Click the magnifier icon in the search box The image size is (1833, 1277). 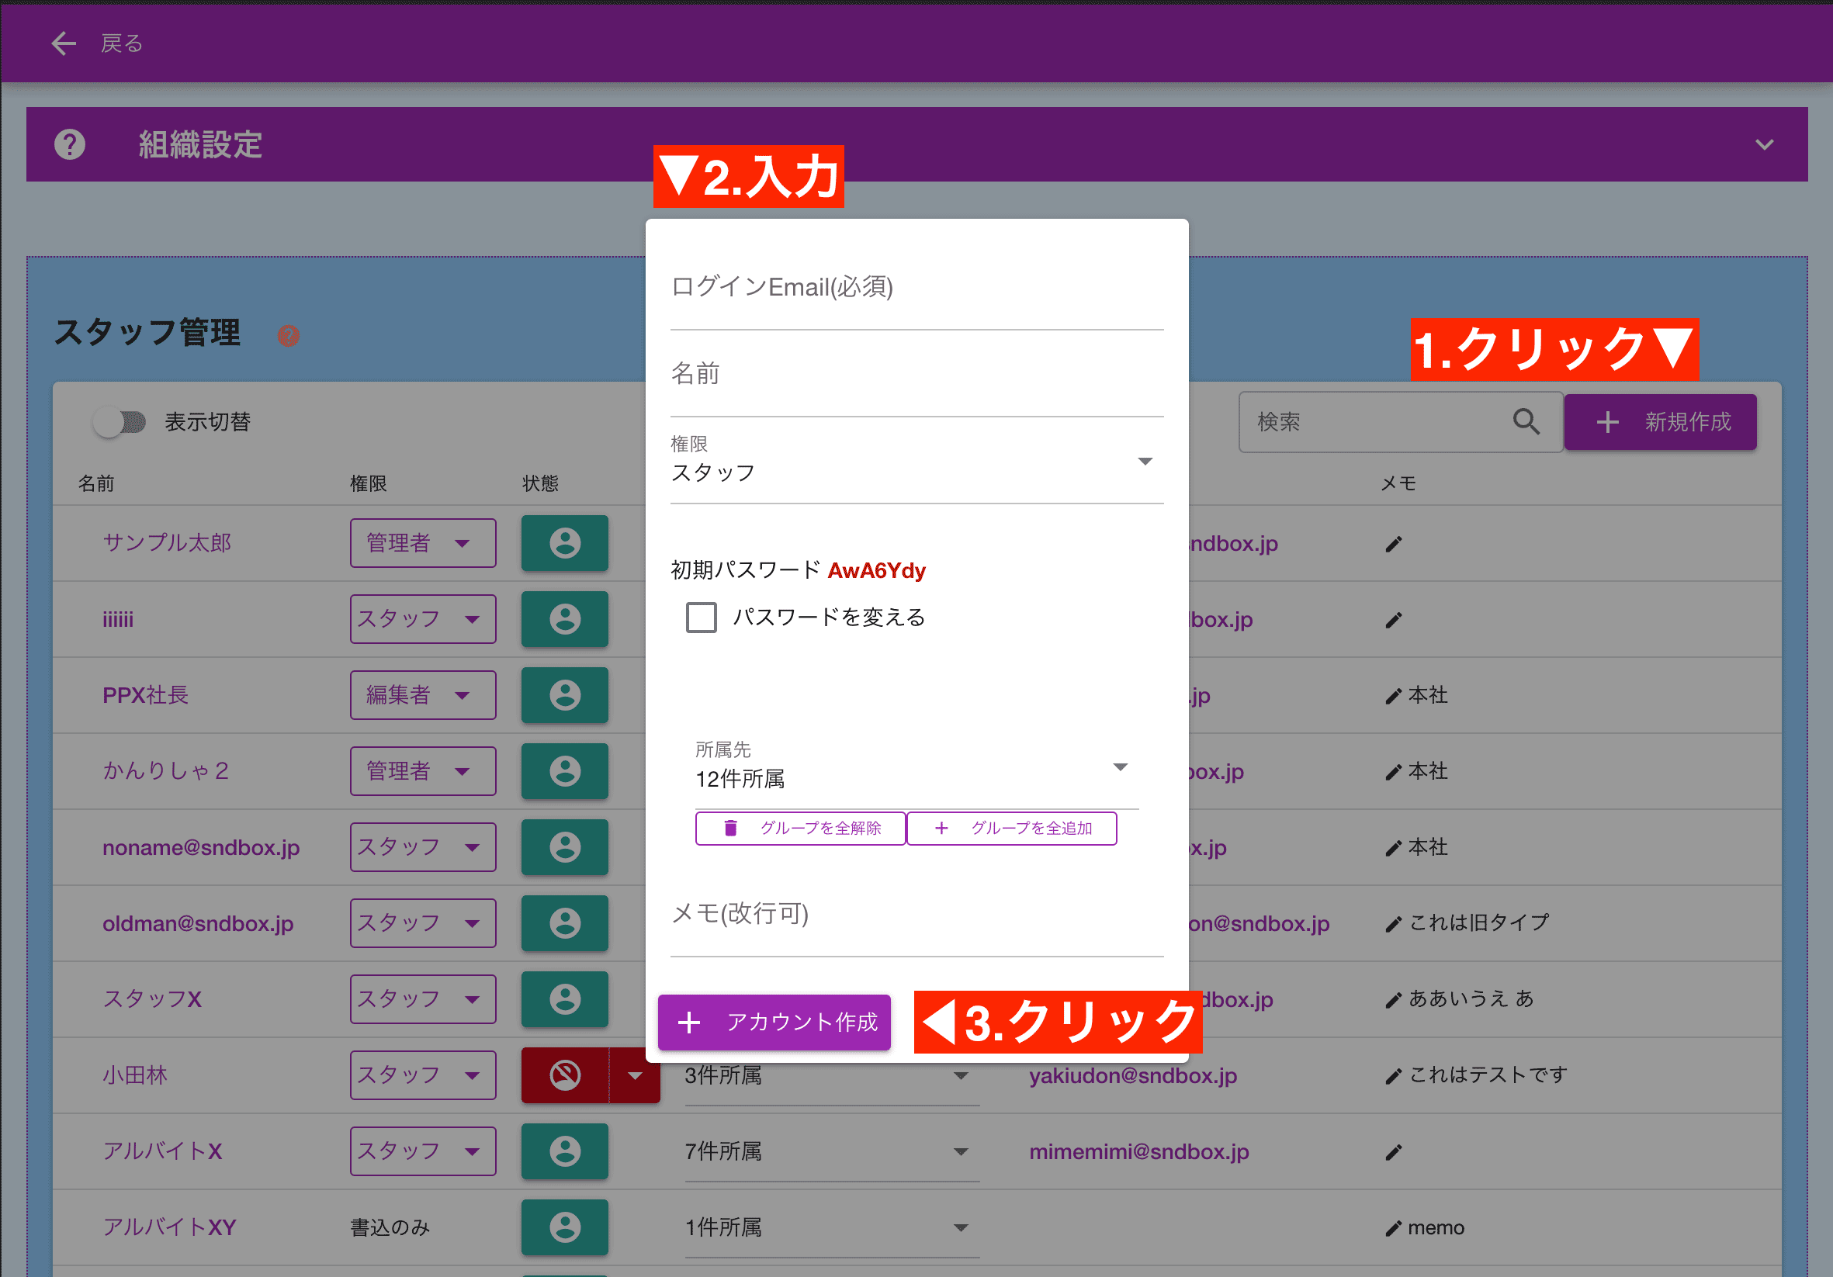pos(1527,422)
